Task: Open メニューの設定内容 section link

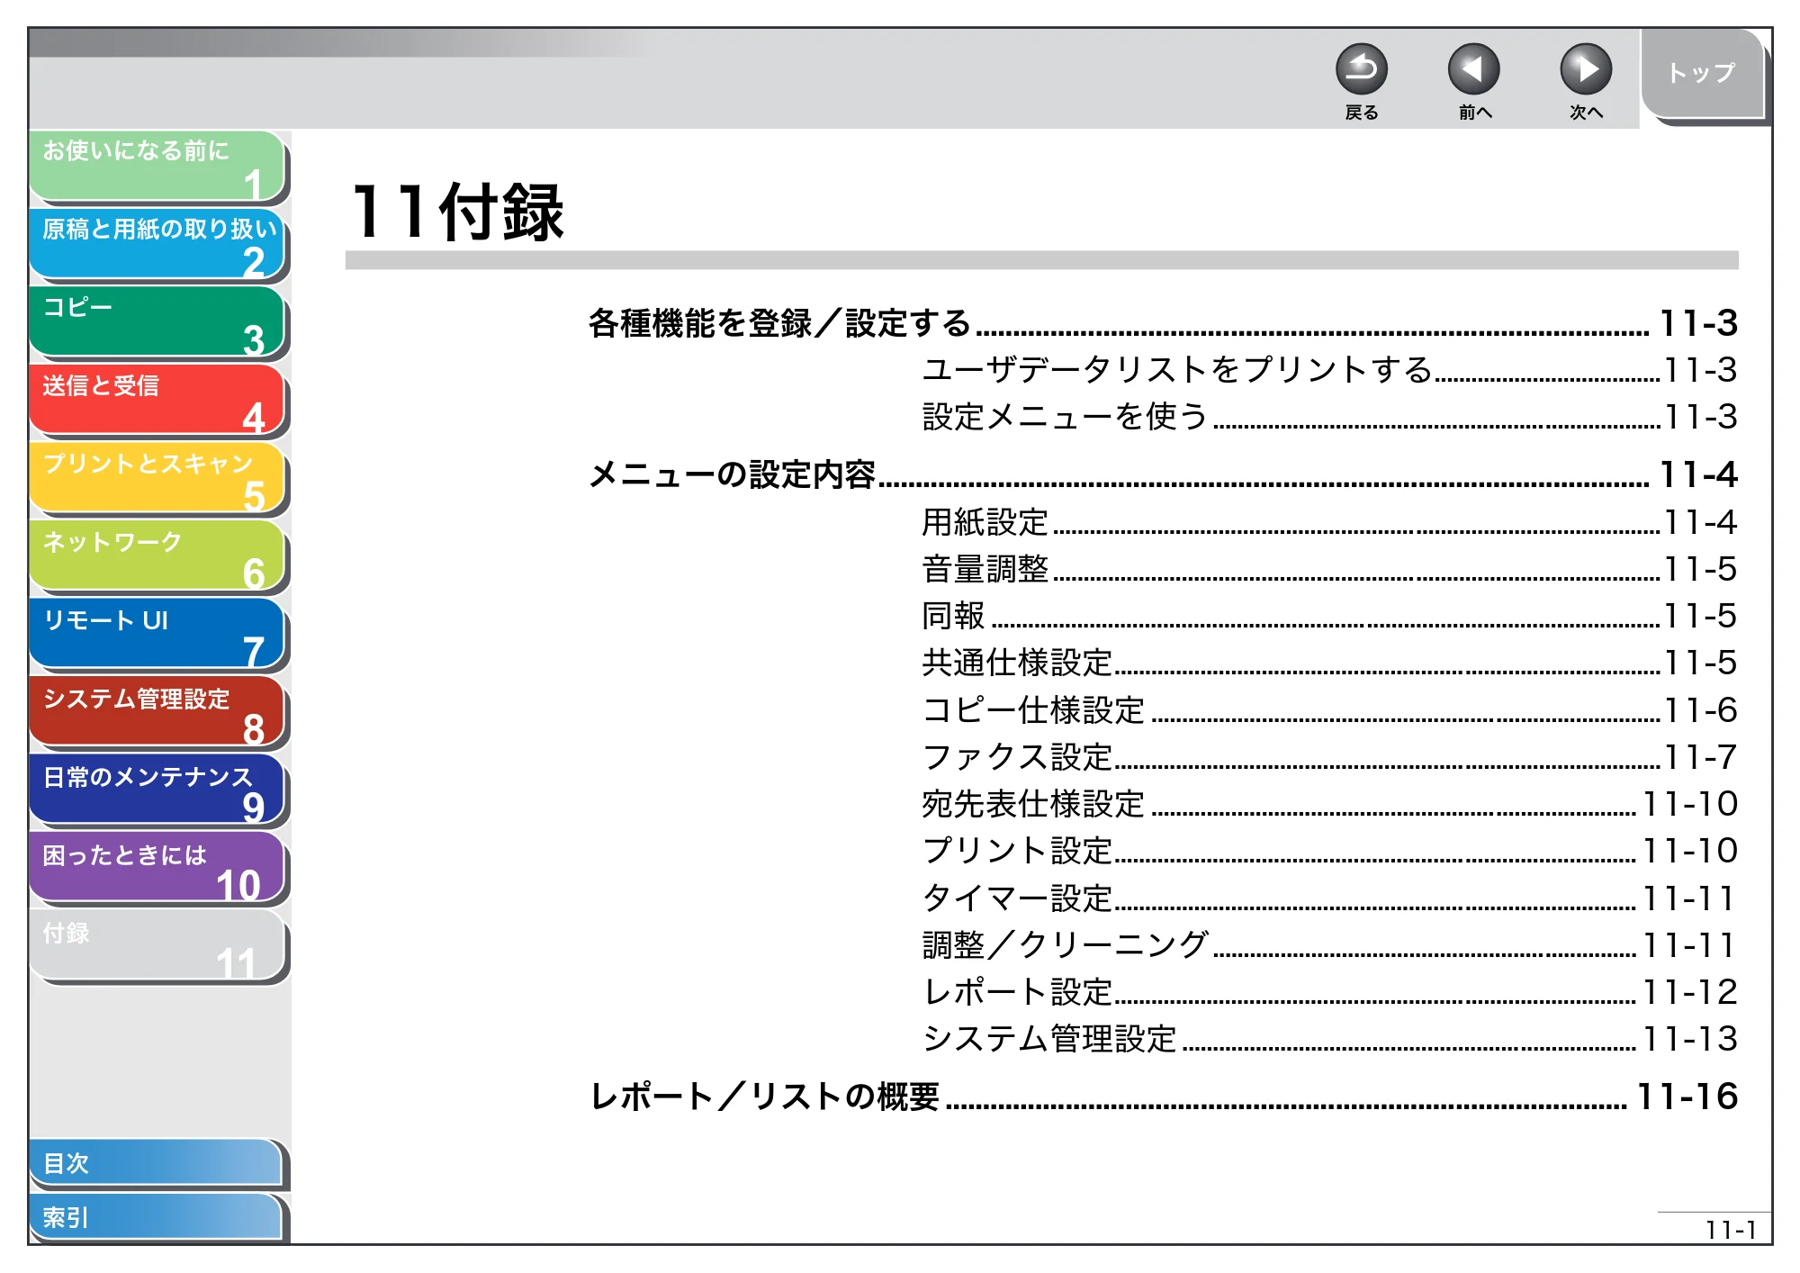Action: (1163, 474)
